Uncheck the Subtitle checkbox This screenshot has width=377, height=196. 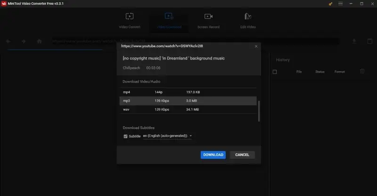click(125, 136)
